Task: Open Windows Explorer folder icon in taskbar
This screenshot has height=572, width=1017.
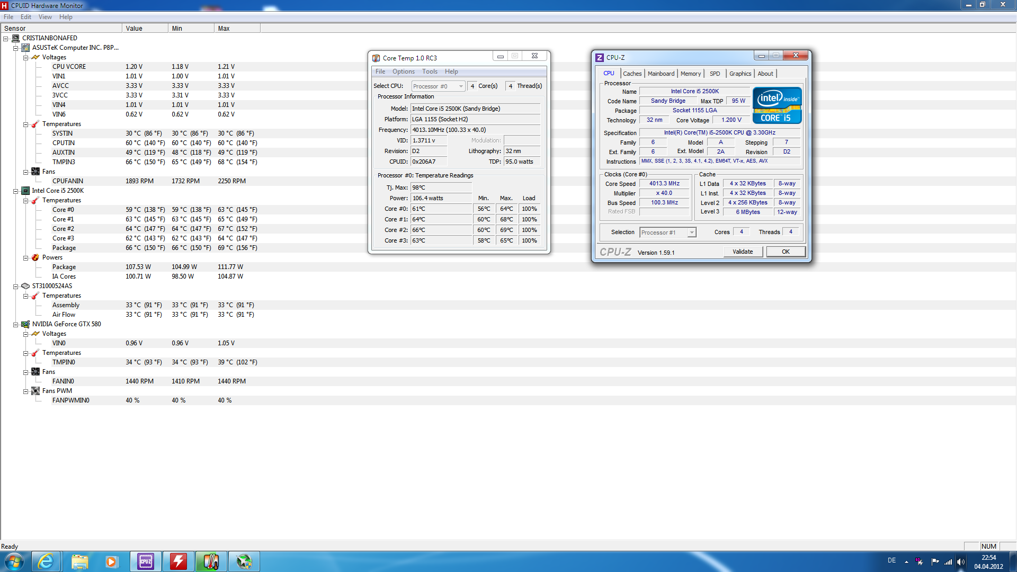Action: (x=79, y=561)
